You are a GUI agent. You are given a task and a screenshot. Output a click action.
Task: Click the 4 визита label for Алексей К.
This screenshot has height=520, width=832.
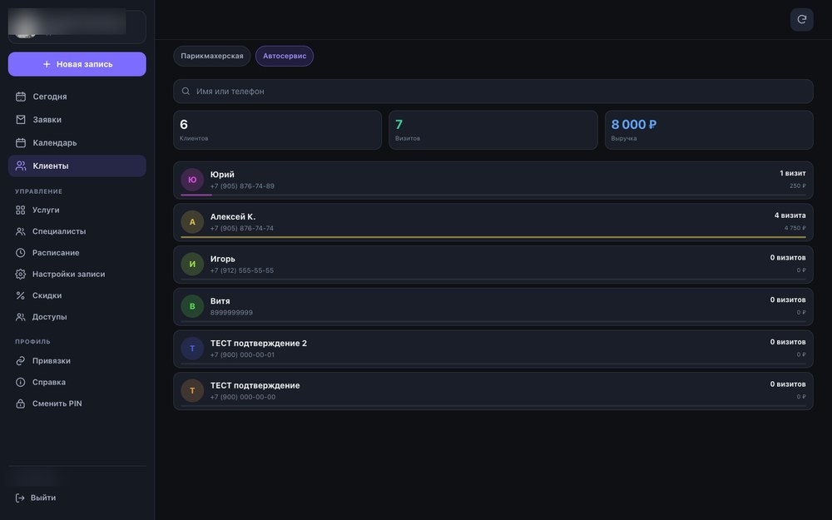click(x=790, y=215)
